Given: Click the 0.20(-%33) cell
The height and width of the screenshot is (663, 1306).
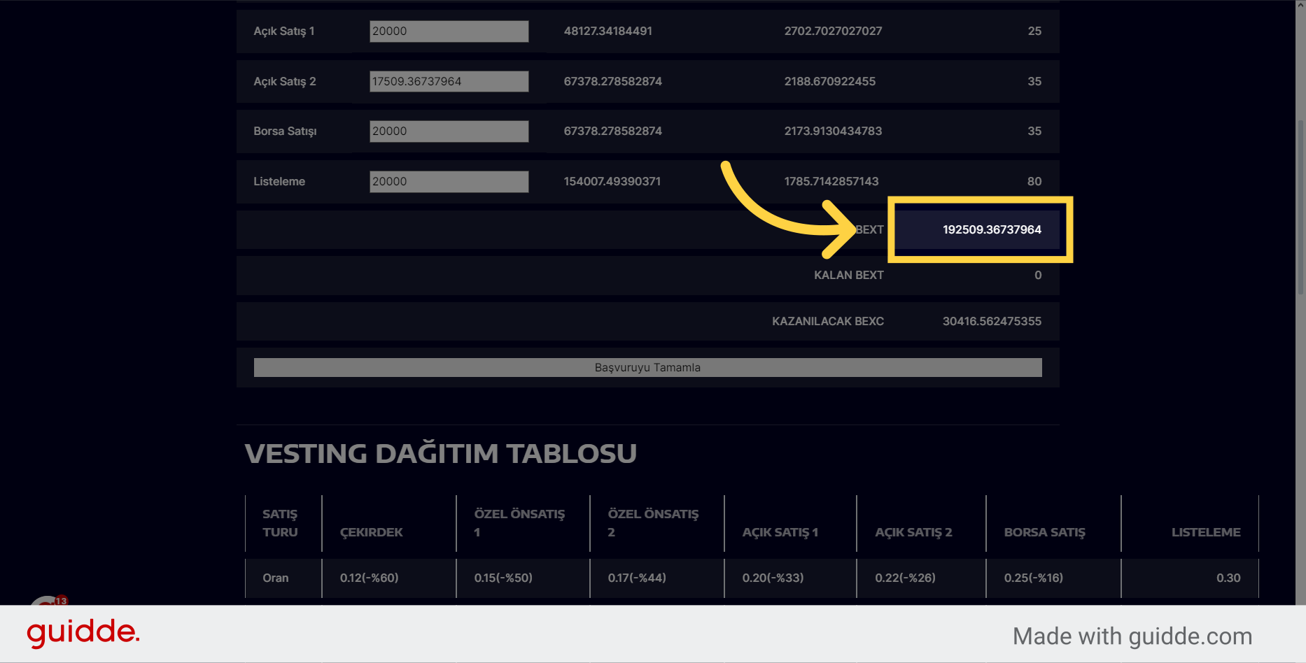Looking at the screenshot, I should (x=773, y=578).
